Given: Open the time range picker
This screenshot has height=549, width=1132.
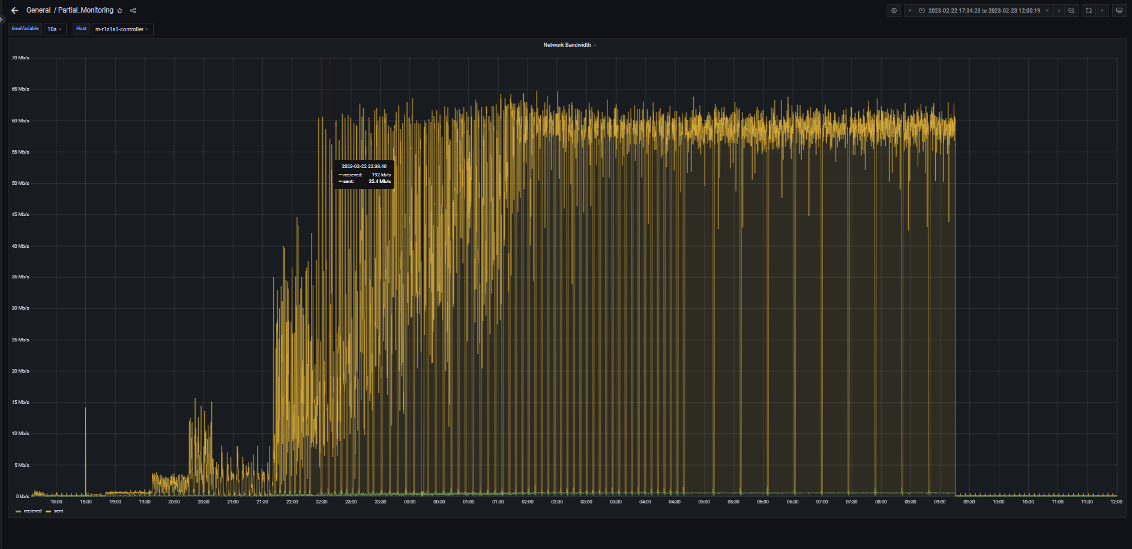Looking at the screenshot, I should 983,11.
